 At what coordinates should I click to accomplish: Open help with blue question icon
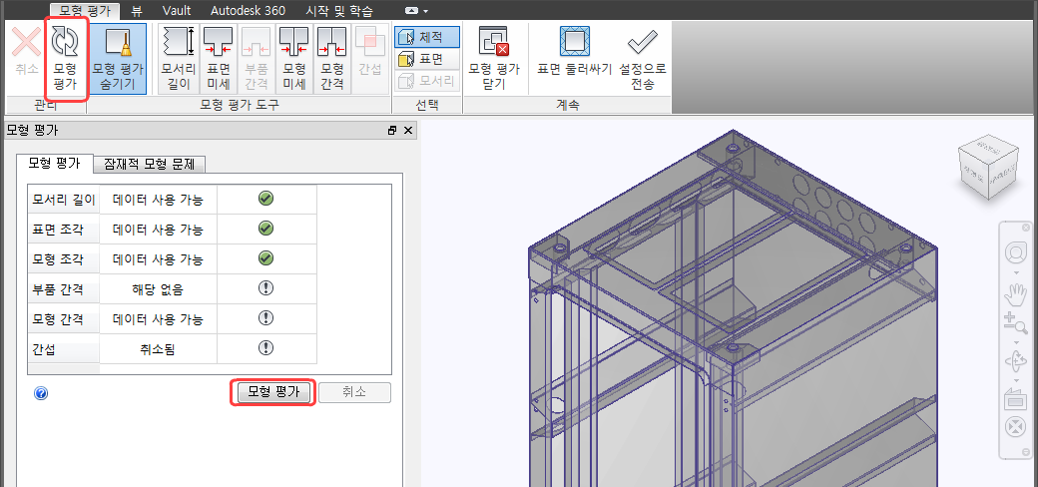click(41, 394)
